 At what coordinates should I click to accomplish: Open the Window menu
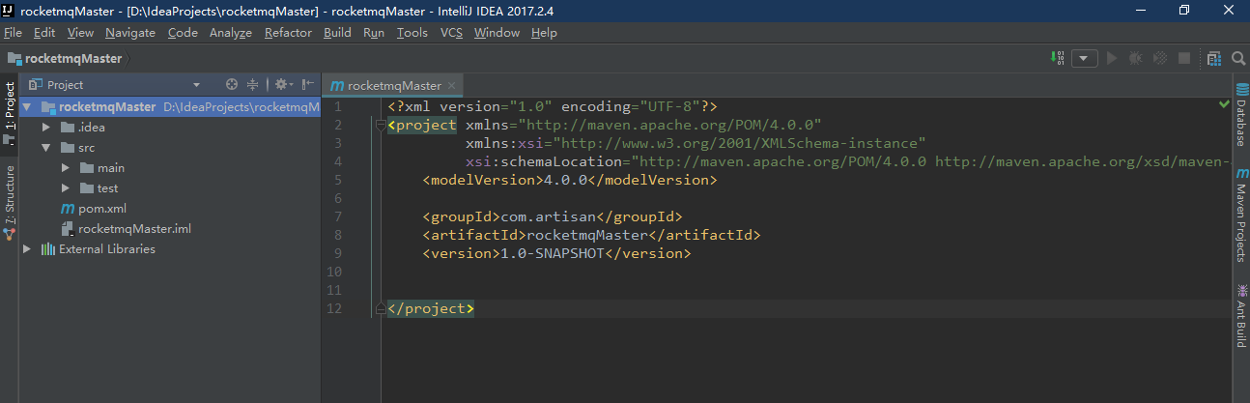(x=497, y=33)
